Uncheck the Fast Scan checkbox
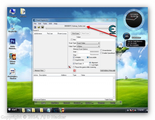The width and height of the screenshot is (155, 120). [x=74, y=63]
